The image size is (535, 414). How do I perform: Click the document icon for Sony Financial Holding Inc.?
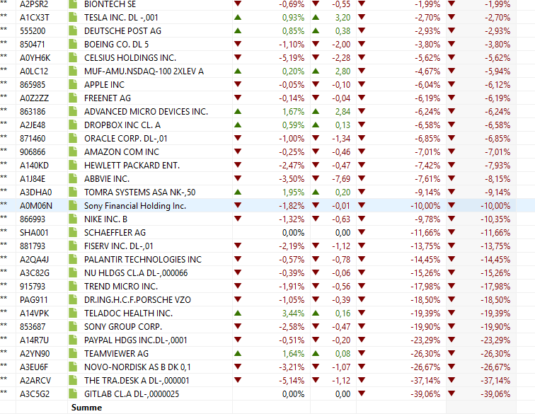click(73, 206)
